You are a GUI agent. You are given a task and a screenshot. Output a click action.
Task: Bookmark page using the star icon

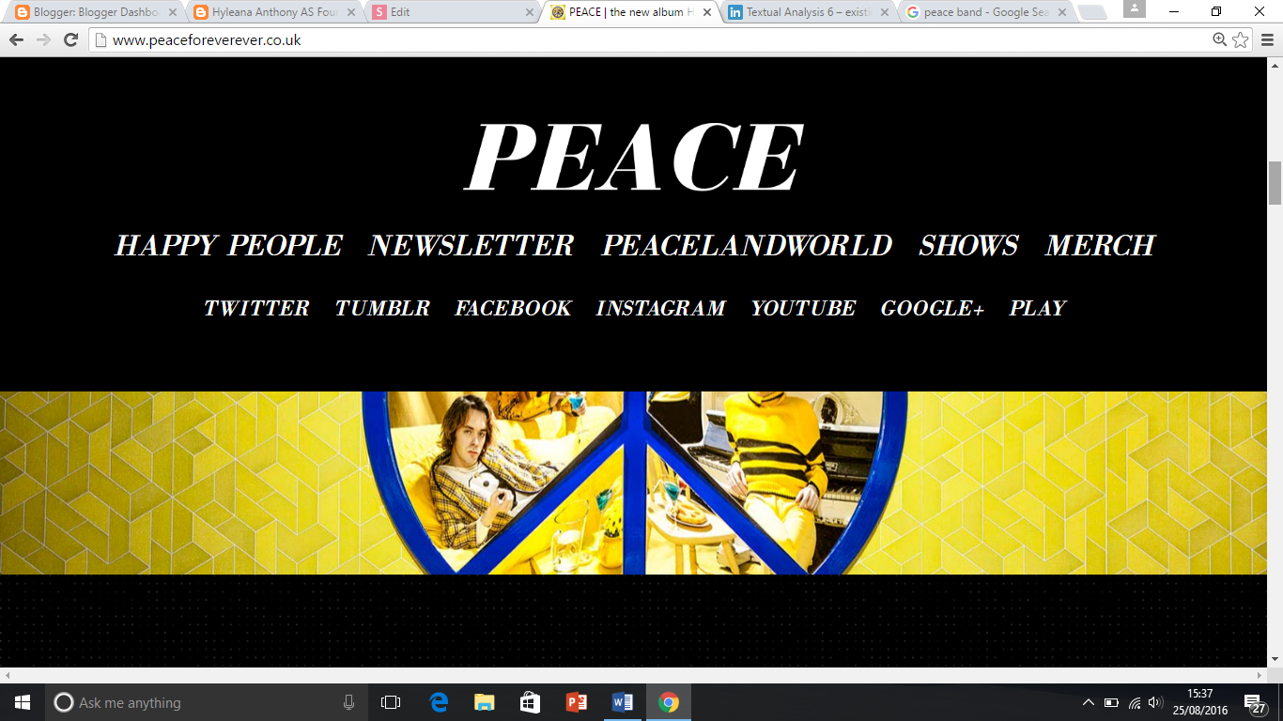(1241, 39)
